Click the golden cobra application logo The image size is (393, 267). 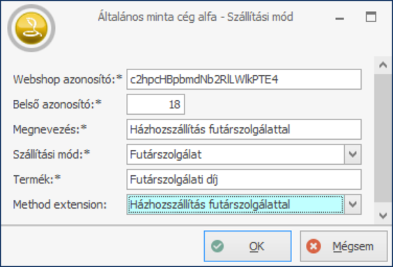click(31, 28)
